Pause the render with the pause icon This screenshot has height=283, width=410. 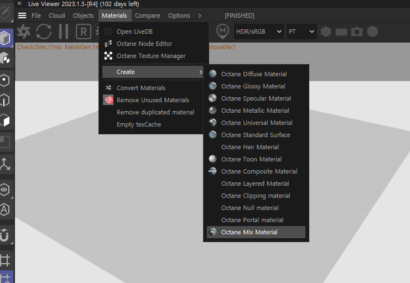coord(64,32)
